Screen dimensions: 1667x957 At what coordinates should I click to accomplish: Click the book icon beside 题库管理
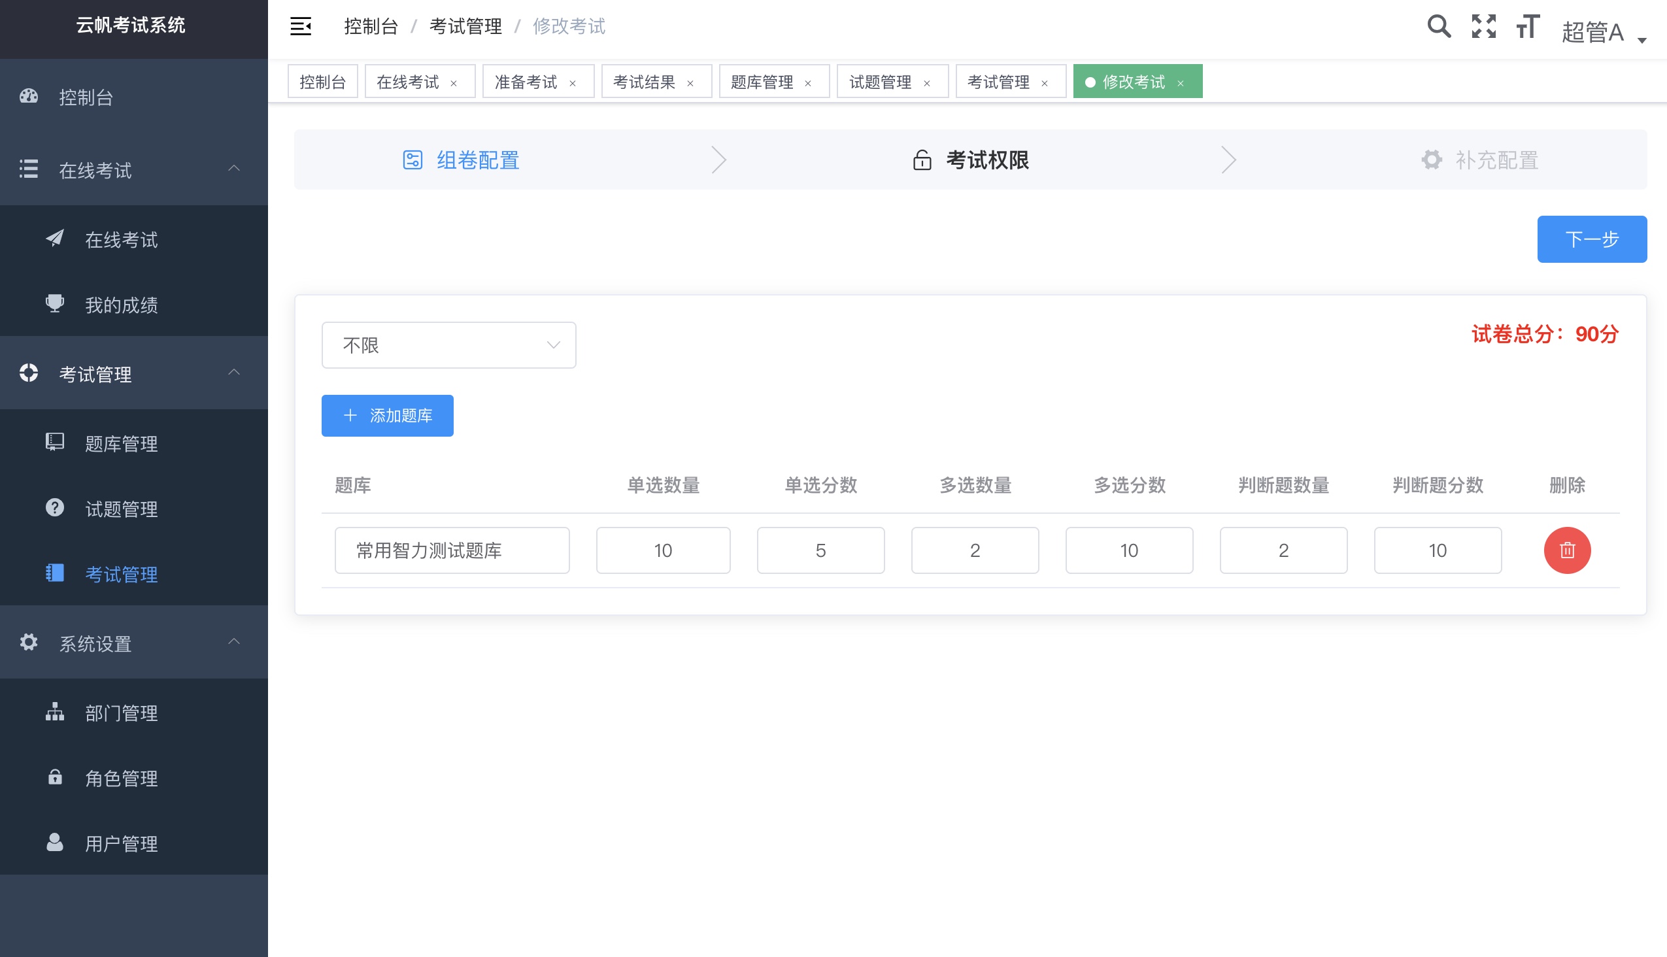coord(54,443)
